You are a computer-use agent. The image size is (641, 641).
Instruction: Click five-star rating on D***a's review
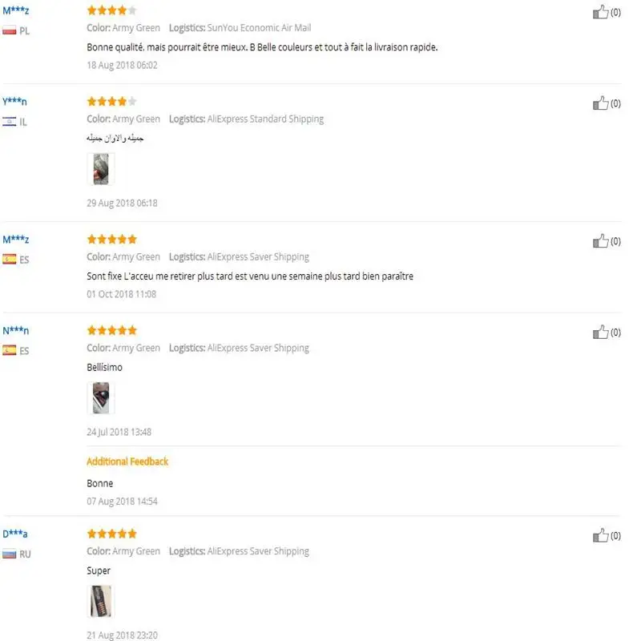[x=111, y=534]
